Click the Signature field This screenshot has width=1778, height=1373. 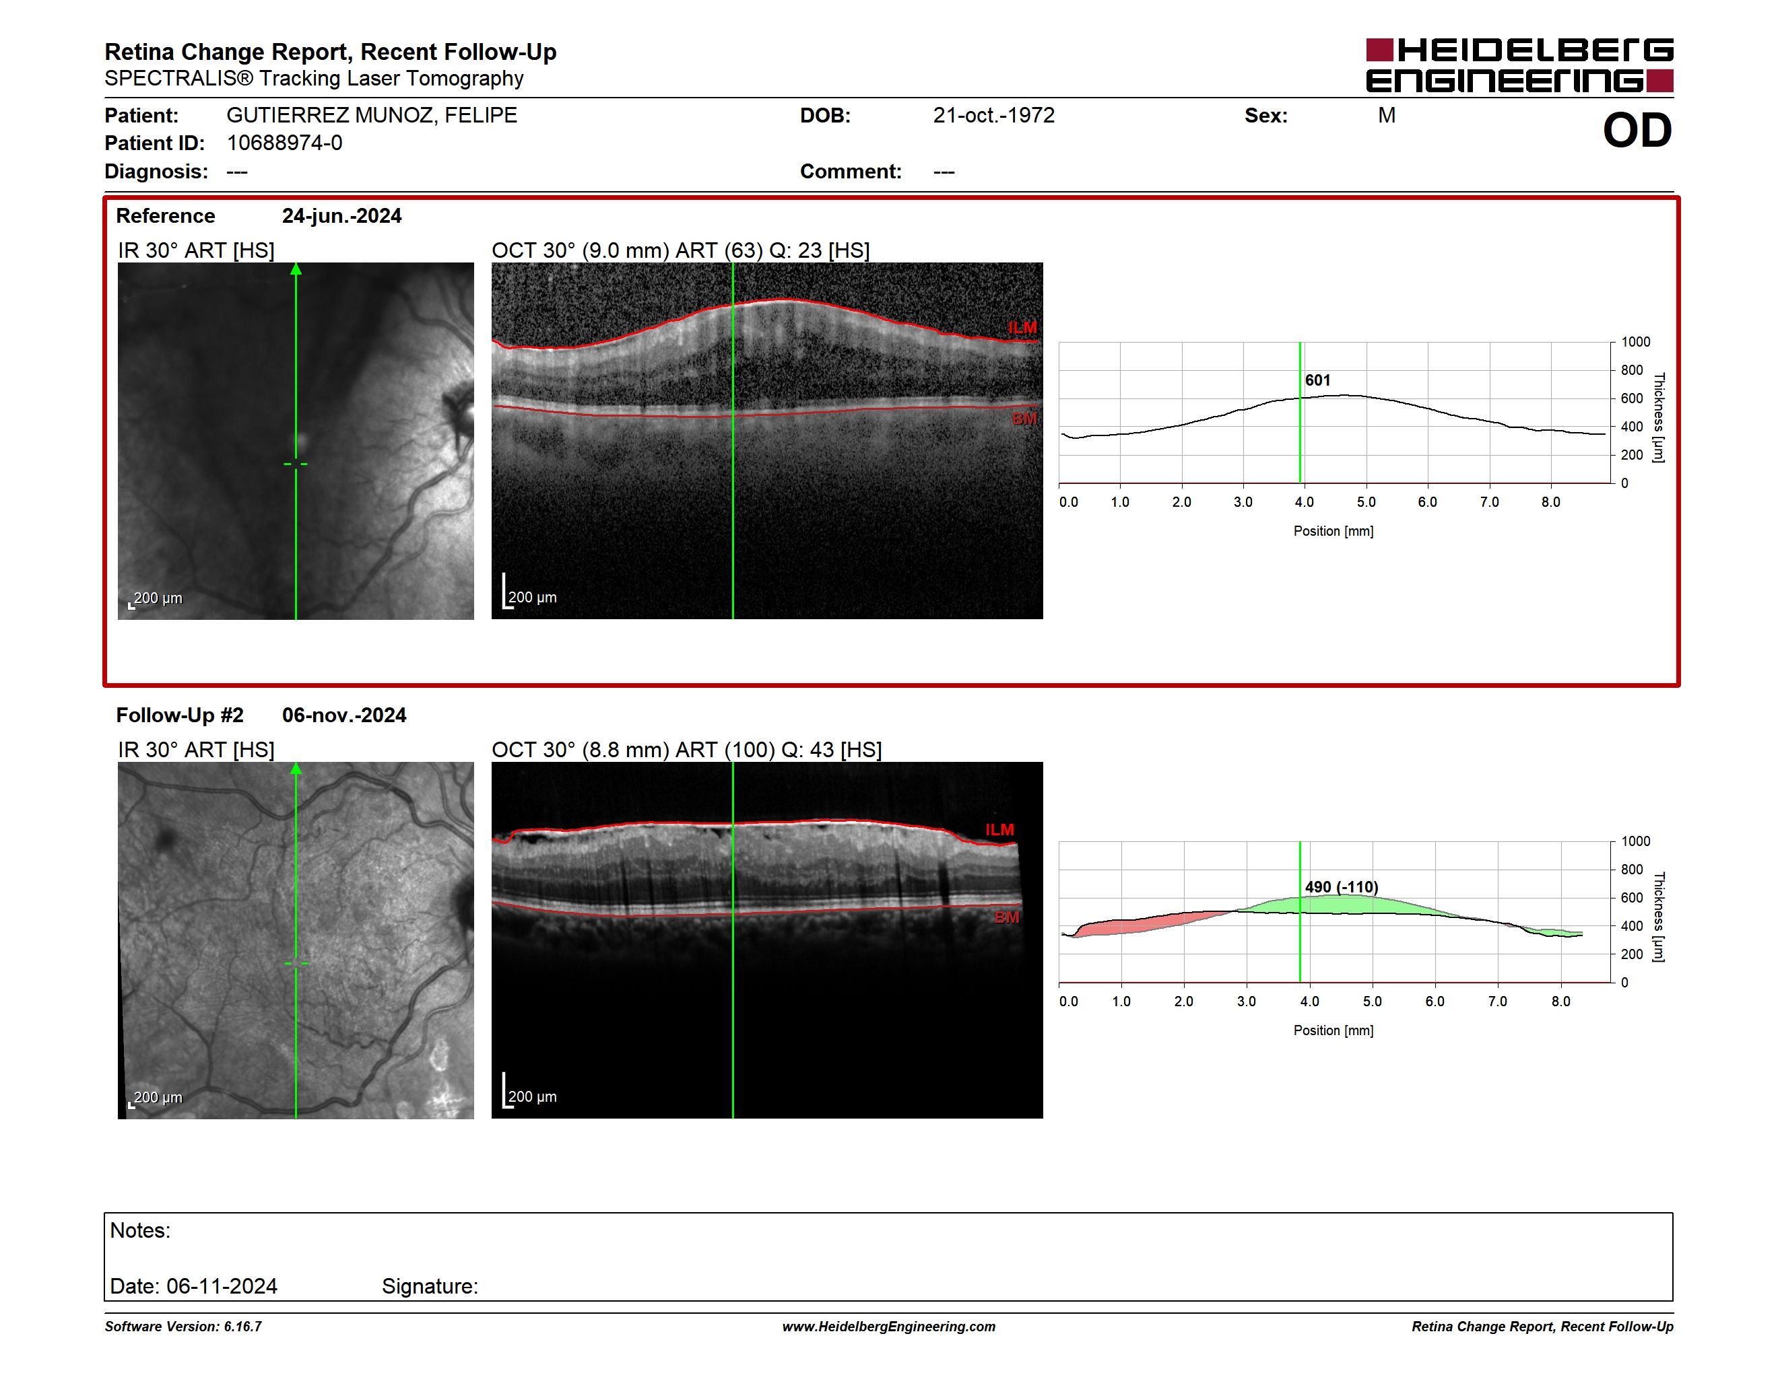(430, 1286)
